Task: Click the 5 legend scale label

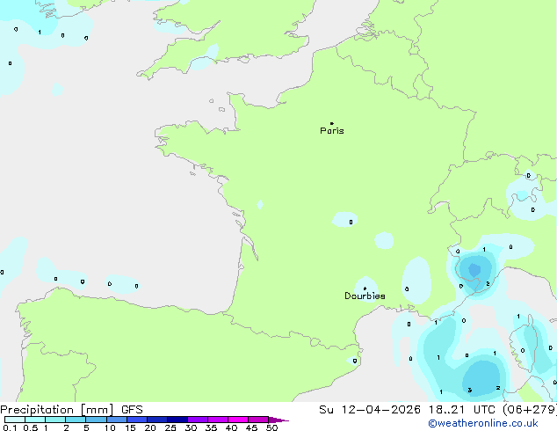Action: coord(86,427)
